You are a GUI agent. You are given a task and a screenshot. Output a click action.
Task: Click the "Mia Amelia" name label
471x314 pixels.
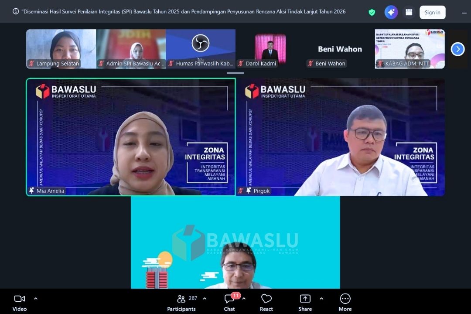pyautogui.click(x=50, y=191)
